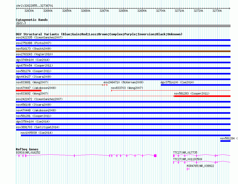Click the 32730k ruler tick label
This screenshot has height=184, width=238.
coord(217,11)
